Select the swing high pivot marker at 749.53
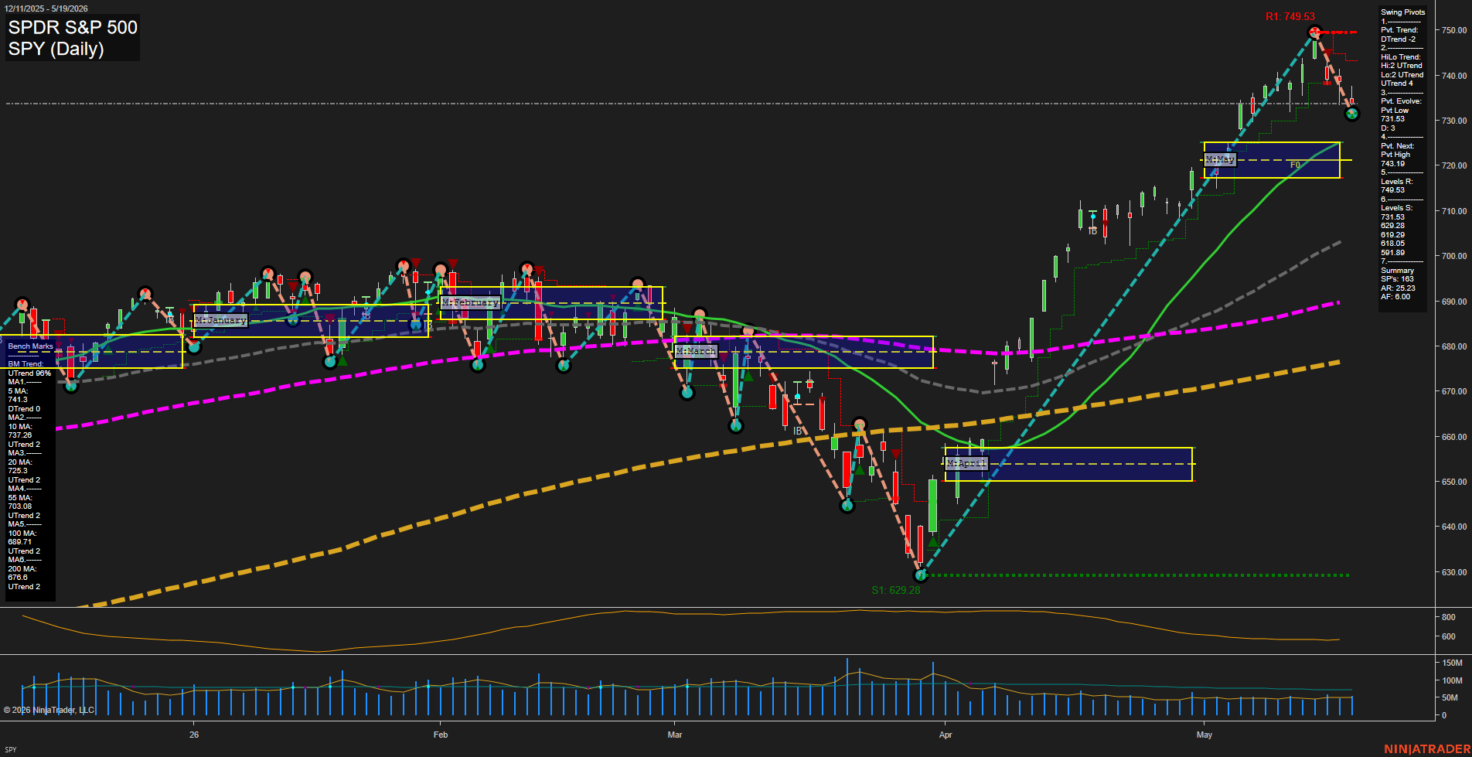The image size is (1472, 757). [x=1315, y=32]
